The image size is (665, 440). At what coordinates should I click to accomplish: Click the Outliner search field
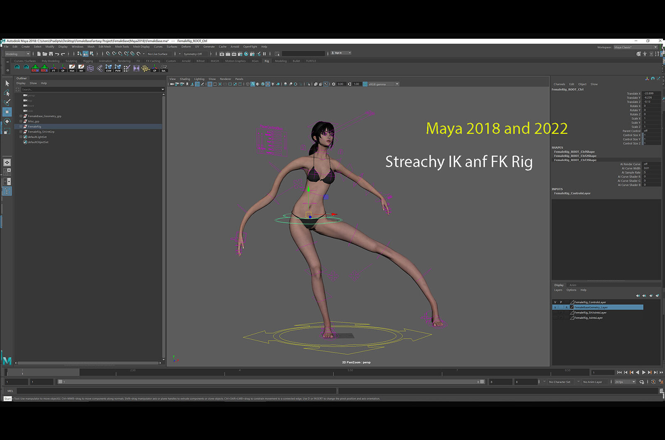pyautogui.click(x=90, y=89)
